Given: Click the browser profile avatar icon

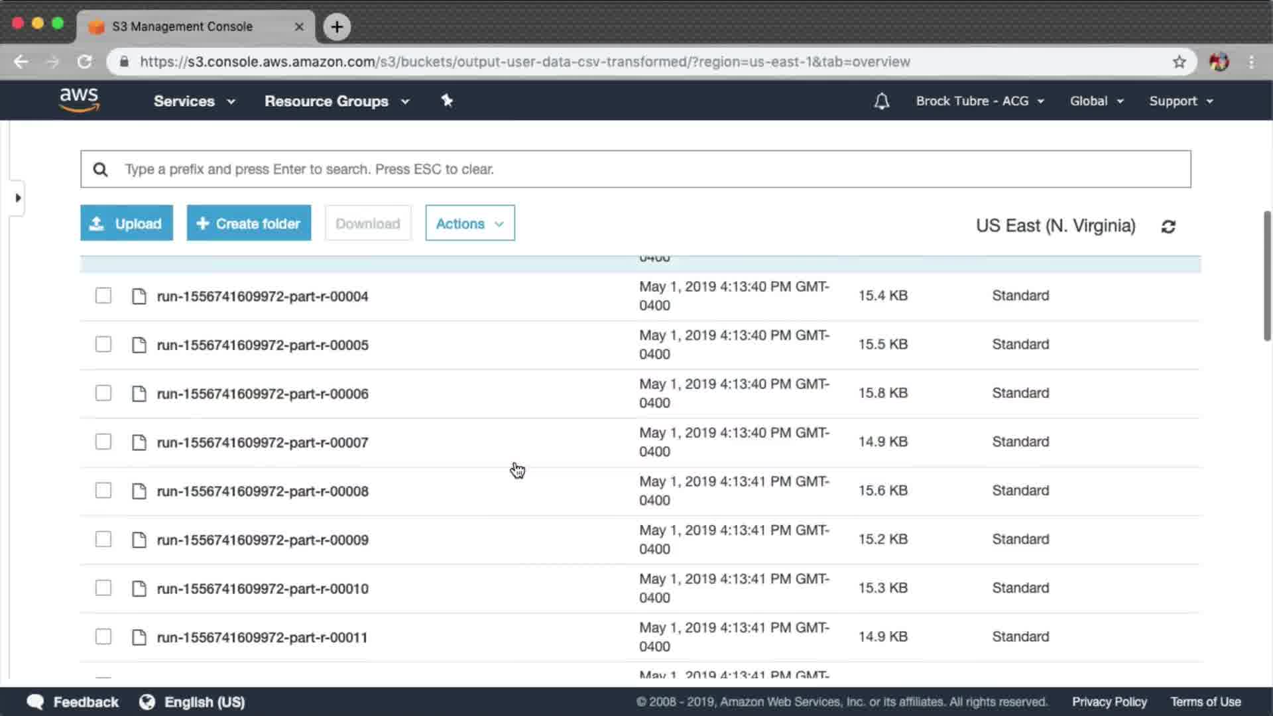Looking at the screenshot, I should tap(1219, 62).
